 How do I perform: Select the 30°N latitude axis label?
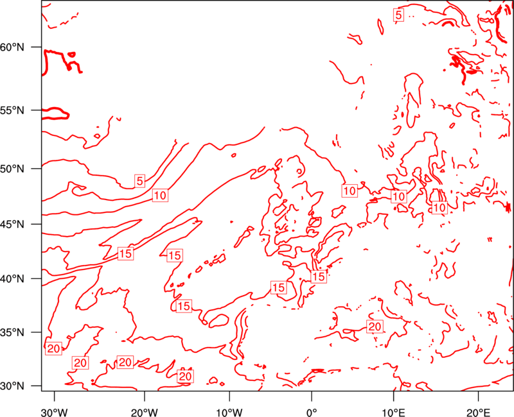tap(12, 386)
